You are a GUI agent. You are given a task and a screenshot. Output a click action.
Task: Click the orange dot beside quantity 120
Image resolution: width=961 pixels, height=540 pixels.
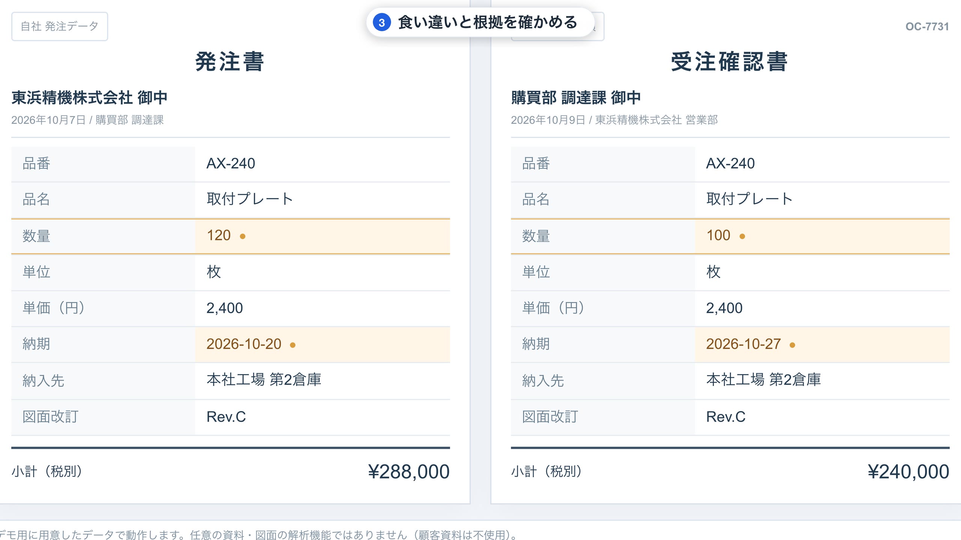(x=243, y=236)
